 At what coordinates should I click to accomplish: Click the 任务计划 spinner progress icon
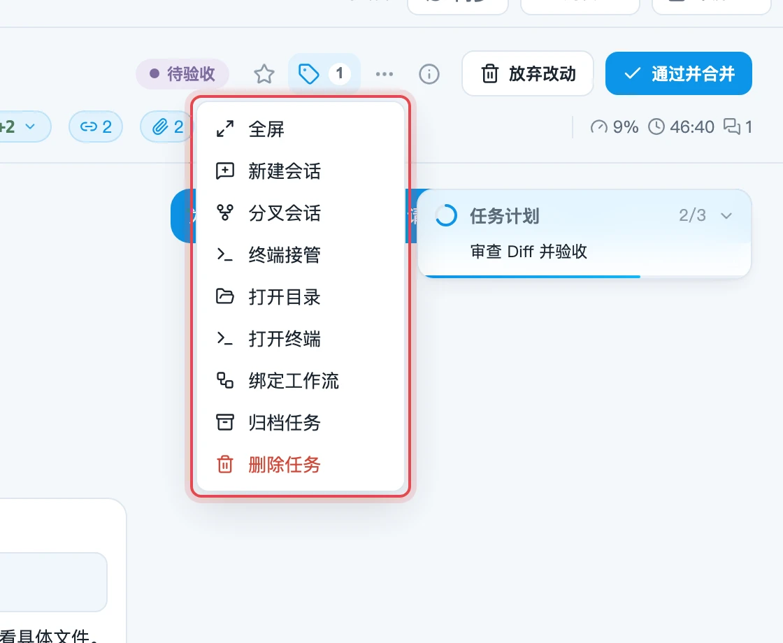445,216
